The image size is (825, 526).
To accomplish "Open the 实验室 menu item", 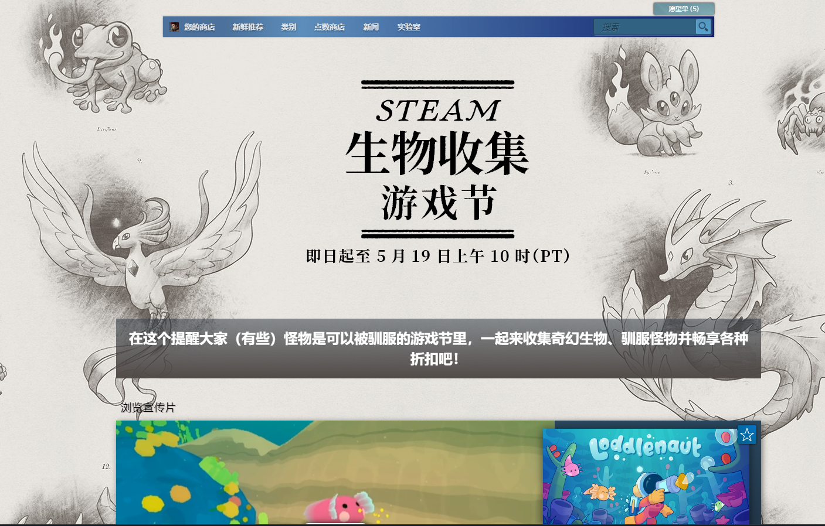I will click(x=409, y=27).
